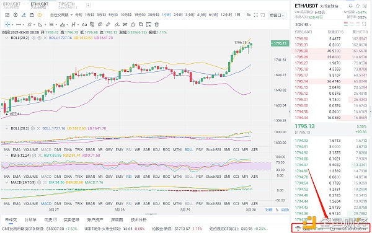Select the horizontal line drawing tool
Image resolution: width=372 pixels, height=233 pixels.
pyautogui.click(x=19, y=24)
